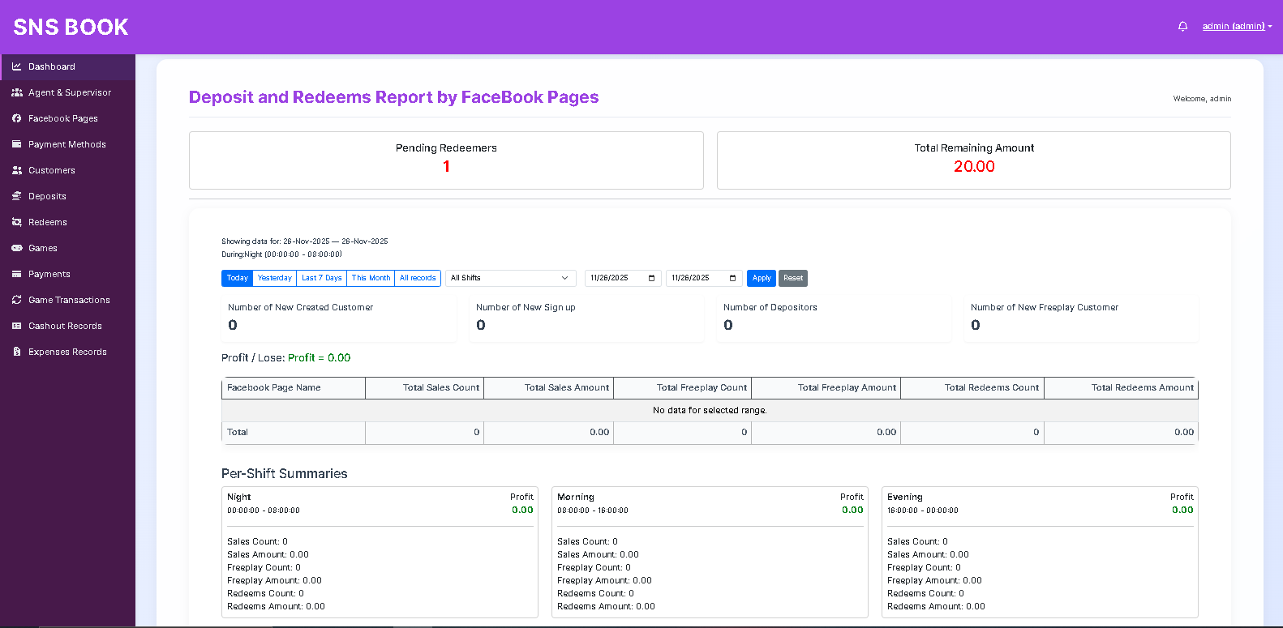Viewport: 1283px width, 628px height.
Task: Click the Dashboard chart icon in sidebar
Action: pyautogui.click(x=16, y=66)
